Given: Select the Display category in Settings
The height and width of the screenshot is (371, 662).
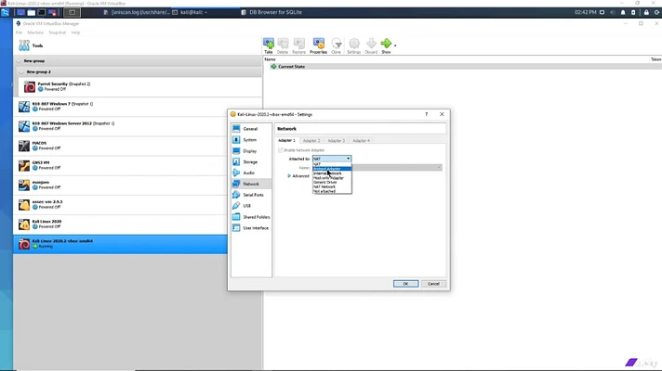Looking at the screenshot, I should point(251,151).
